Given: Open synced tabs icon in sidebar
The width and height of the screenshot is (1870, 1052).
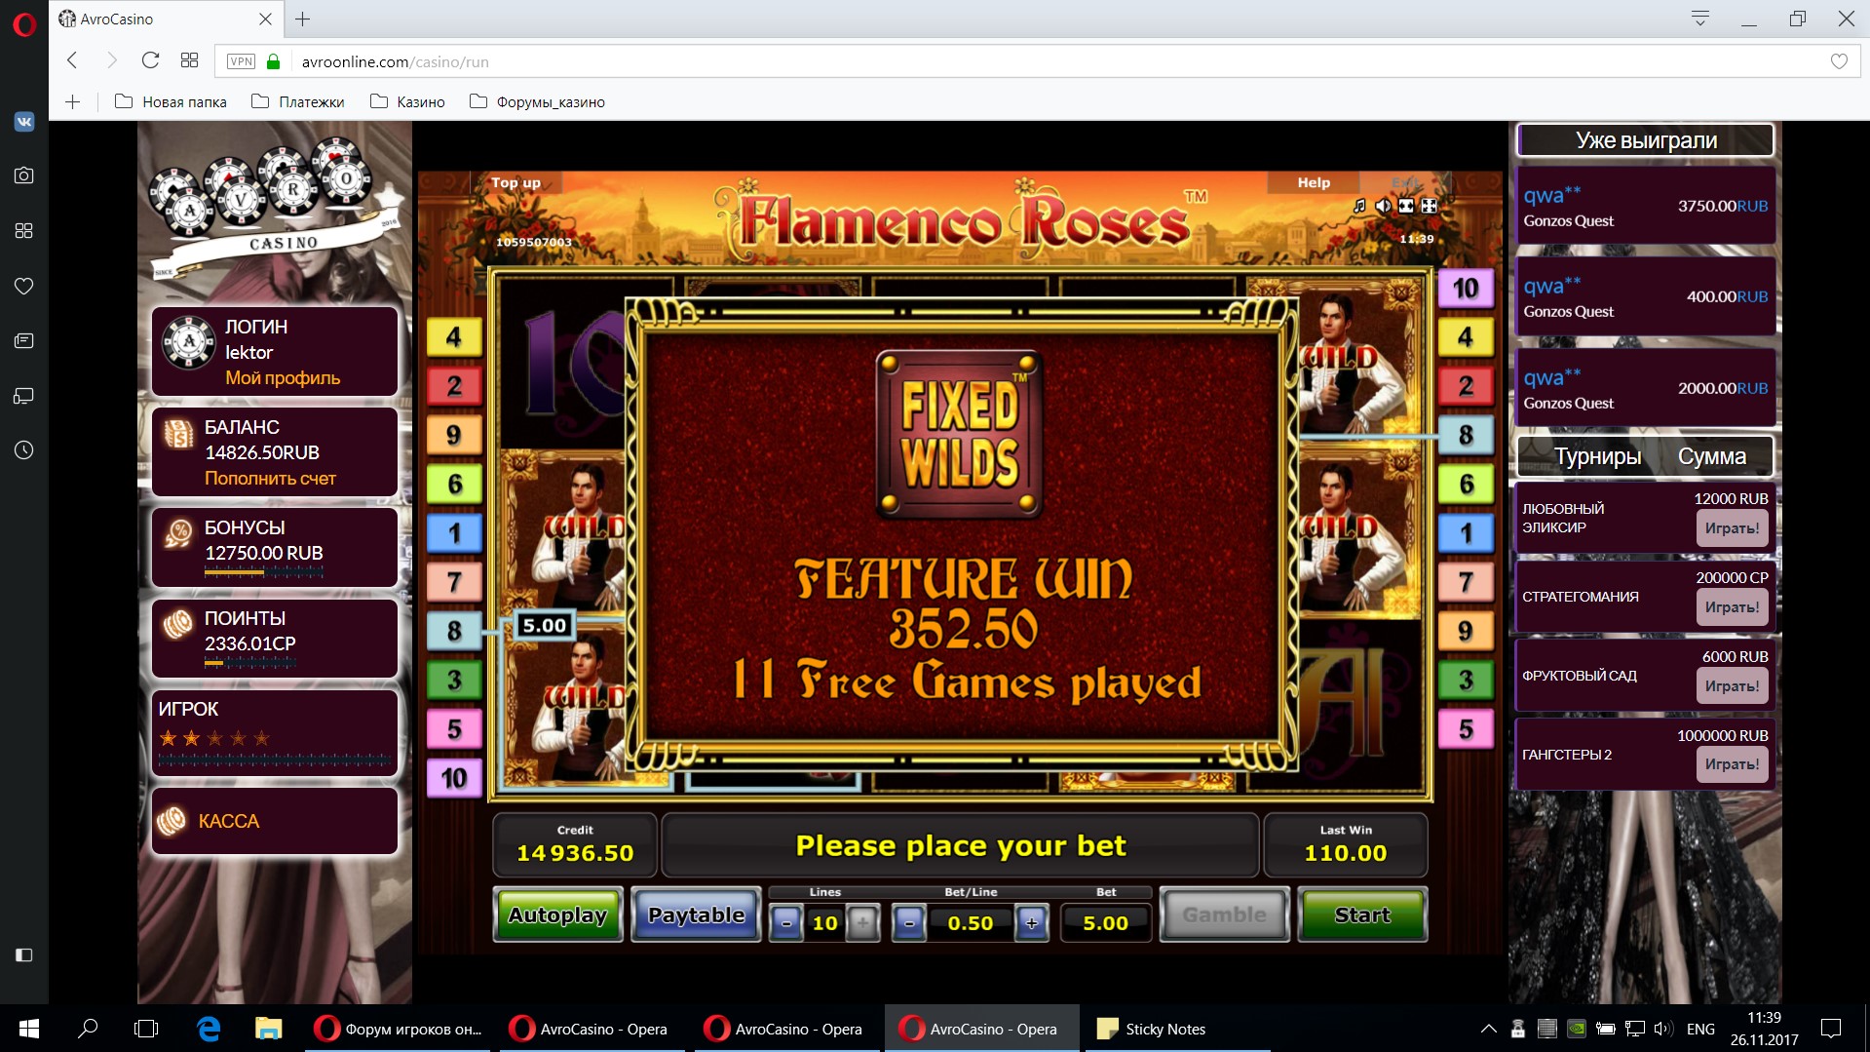Looking at the screenshot, I should (x=24, y=396).
